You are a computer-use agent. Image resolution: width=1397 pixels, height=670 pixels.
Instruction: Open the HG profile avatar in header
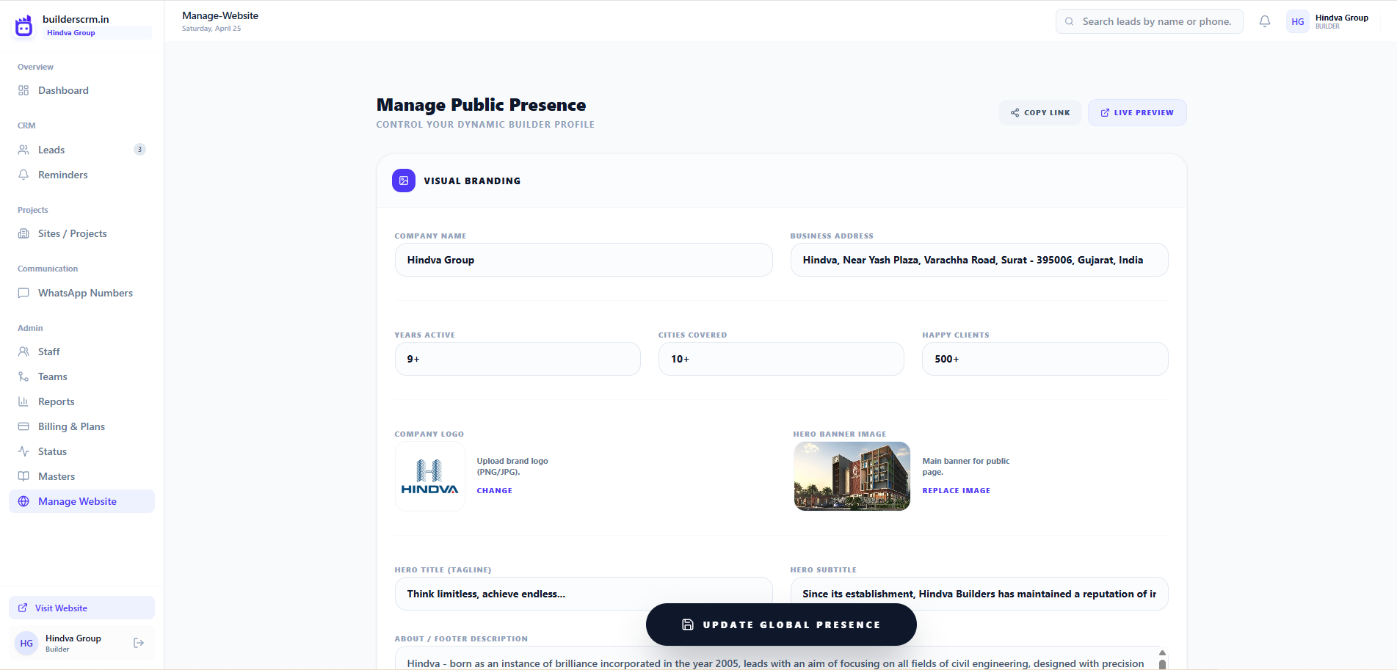pos(1297,22)
